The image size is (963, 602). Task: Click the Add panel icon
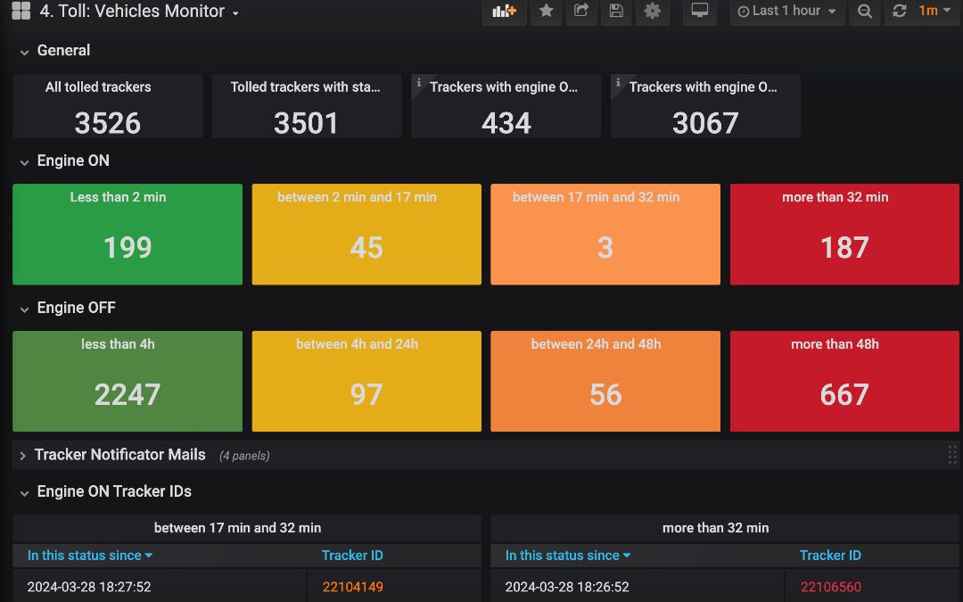(x=504, y=11)
